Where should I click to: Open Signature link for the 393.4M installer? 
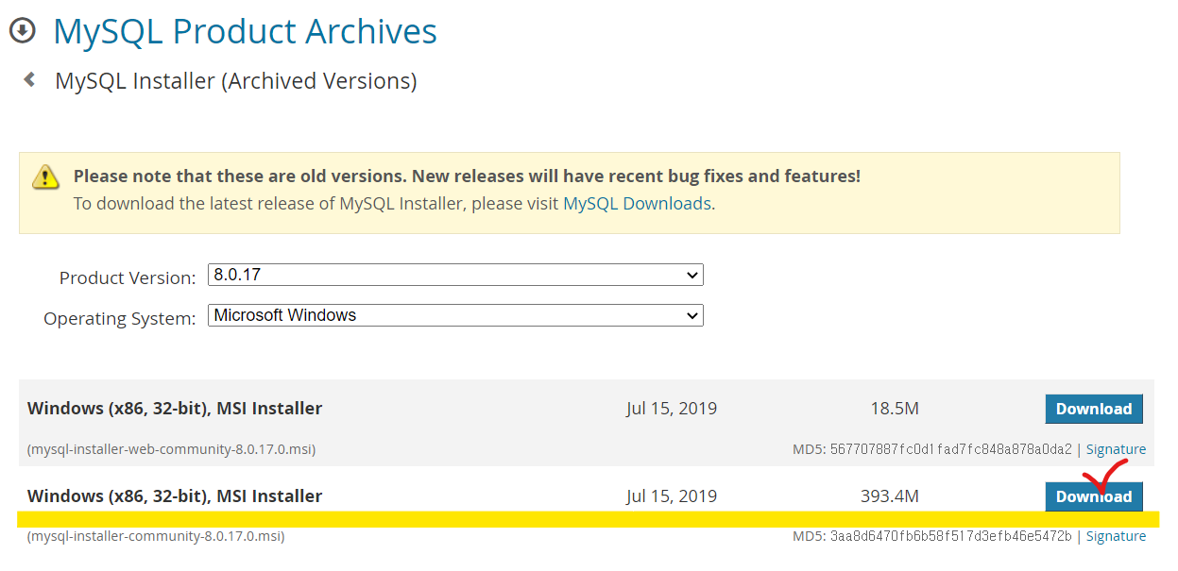[x=1116, y=536]
